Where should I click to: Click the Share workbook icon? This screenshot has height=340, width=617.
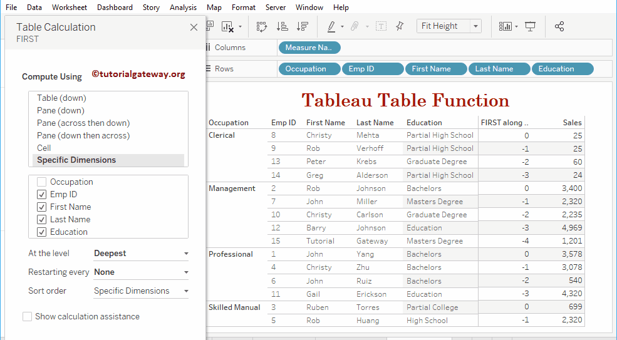(559, 26)
